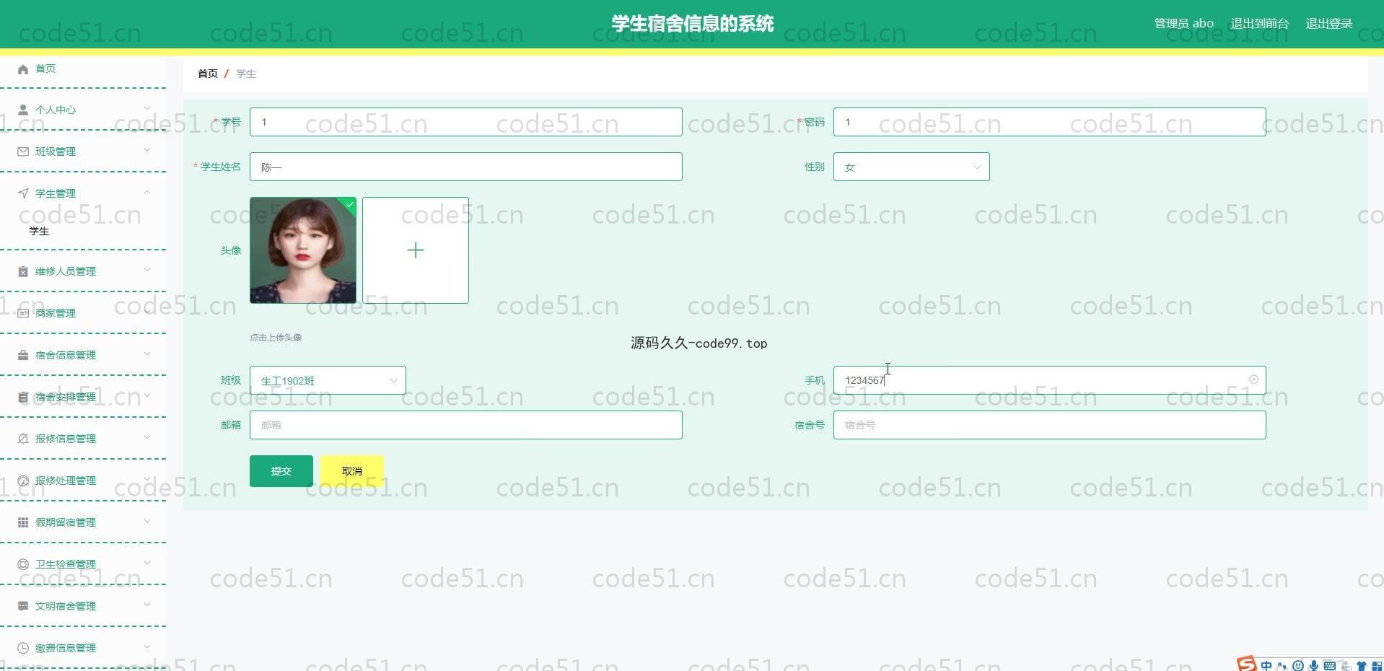Viewport: 1384px width, 671px height.
Task: Click the plus icon to upload an avatar
Action: (x=416, y=250)
